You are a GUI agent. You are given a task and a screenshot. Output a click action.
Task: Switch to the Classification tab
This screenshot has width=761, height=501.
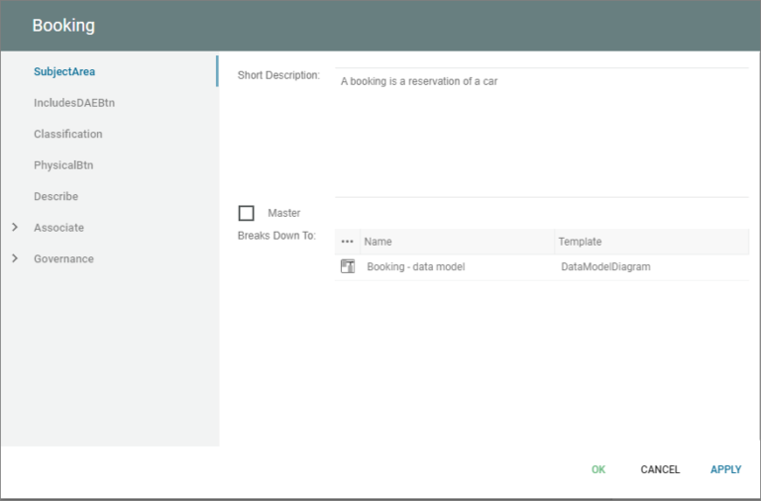pyautogui.click(x=67, y=134)
